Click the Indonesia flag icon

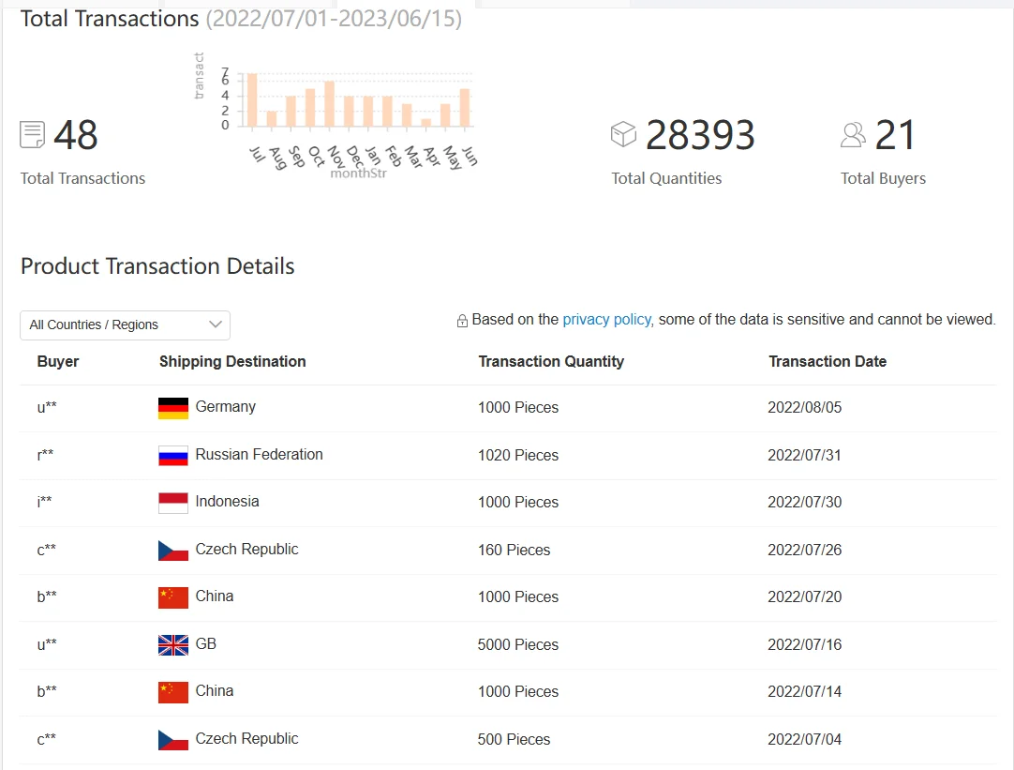coord(173,503)
